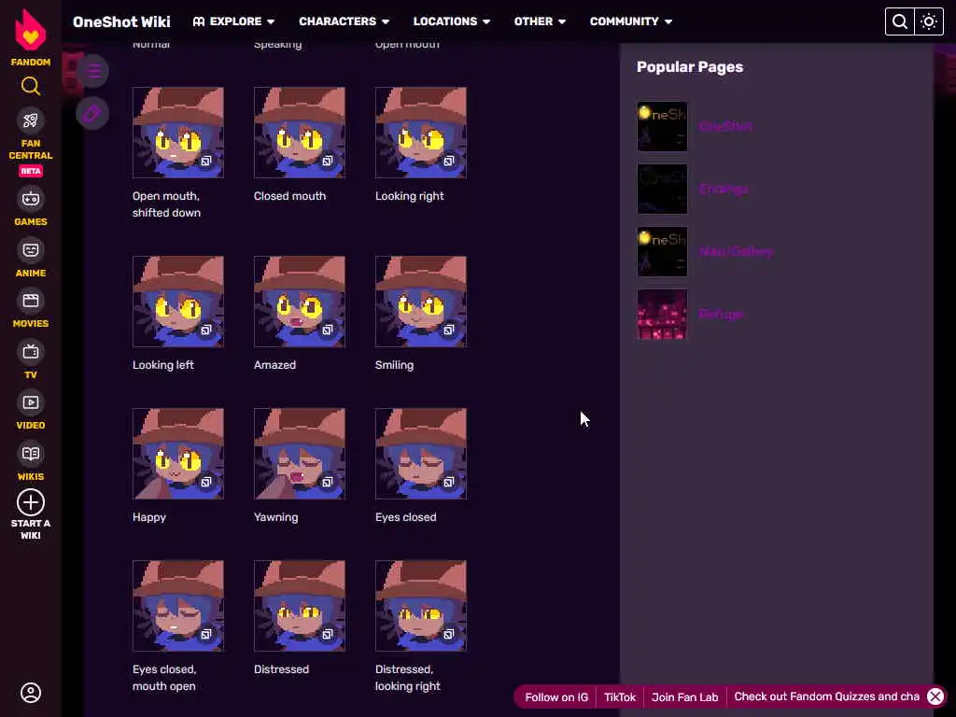Click the edit pencil icon
The height and width of the screenshot is (717, 956).
(x=92, y=113)
